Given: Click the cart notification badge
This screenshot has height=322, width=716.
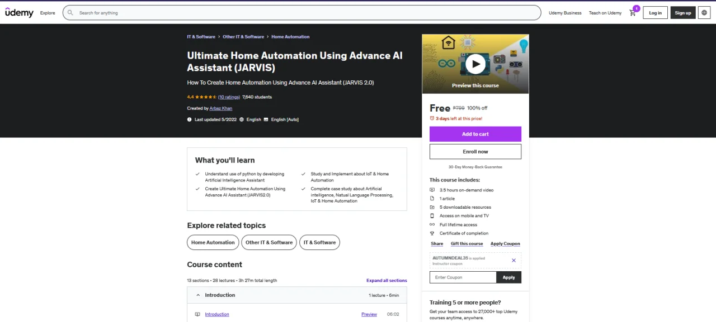Looking at the screenshot, I should (x=637, y=8).
